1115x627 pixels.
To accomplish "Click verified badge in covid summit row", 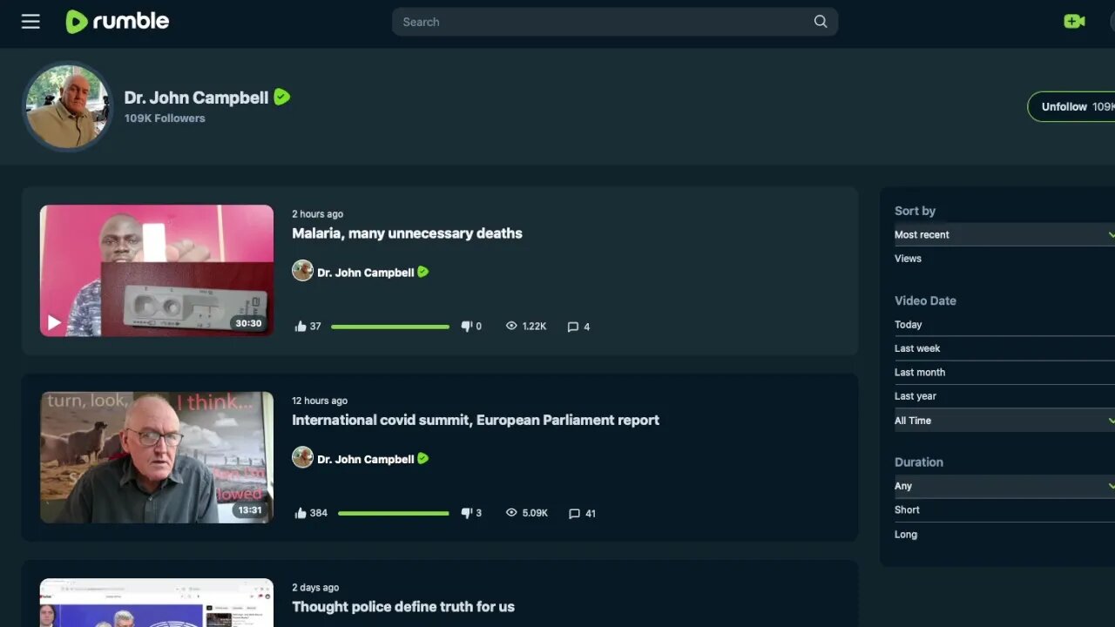I will (422, 458).
